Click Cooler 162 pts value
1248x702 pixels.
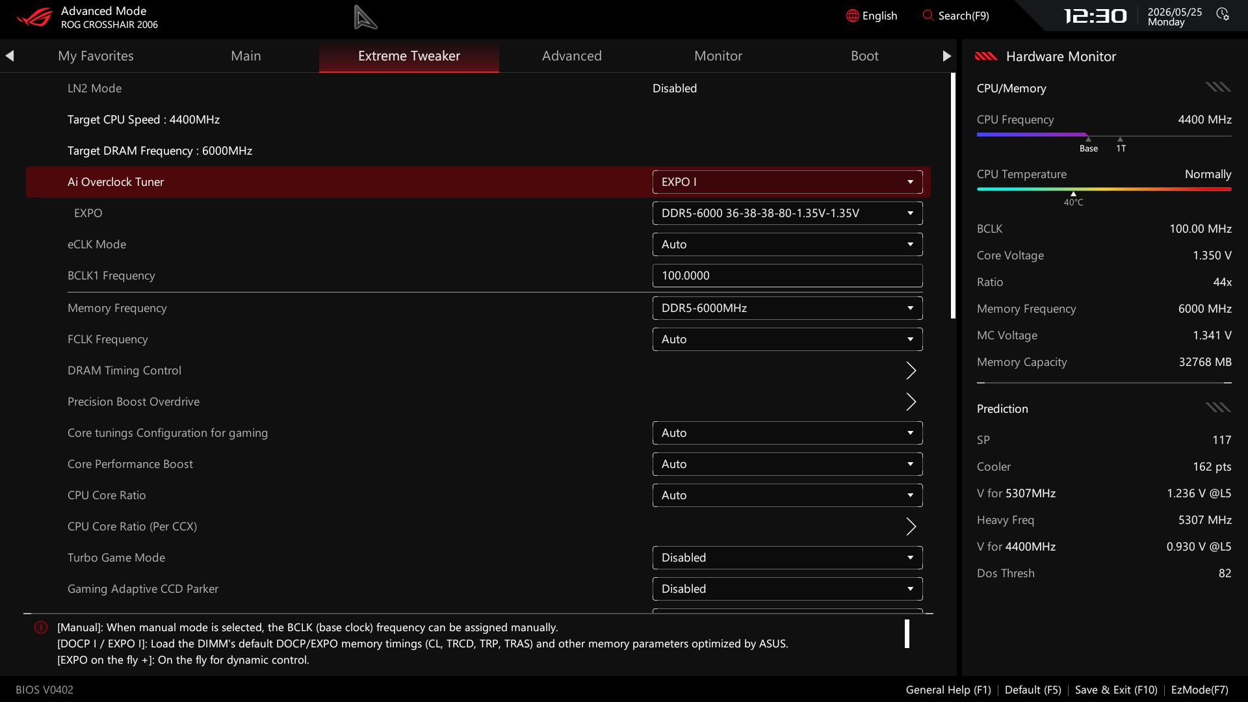pyautogui.click(x=1212, y=467)
